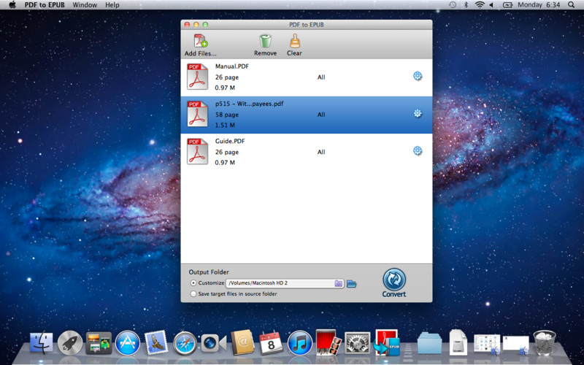Screen dimensions: 584x365
Task: Select the Customize output radio button
Action: click(193, 283)
